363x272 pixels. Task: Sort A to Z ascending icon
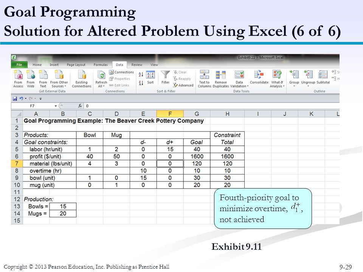point(141,74)
